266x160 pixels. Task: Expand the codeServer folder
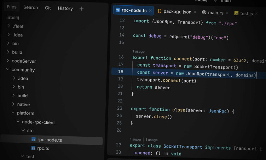tap(8, 61)
